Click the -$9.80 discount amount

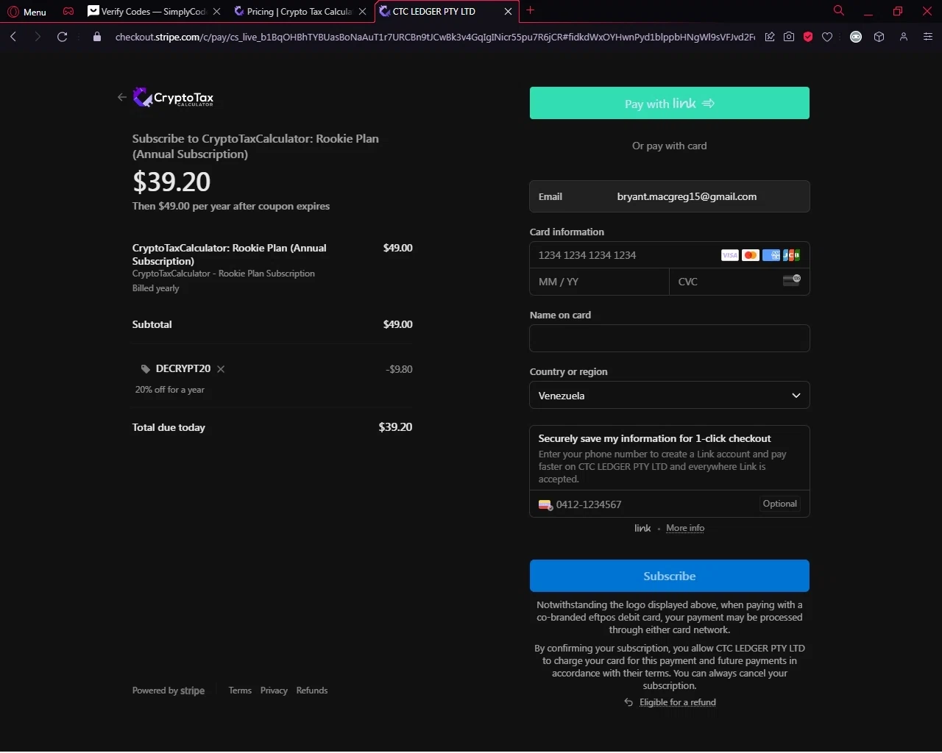click(x=399, y=369)
